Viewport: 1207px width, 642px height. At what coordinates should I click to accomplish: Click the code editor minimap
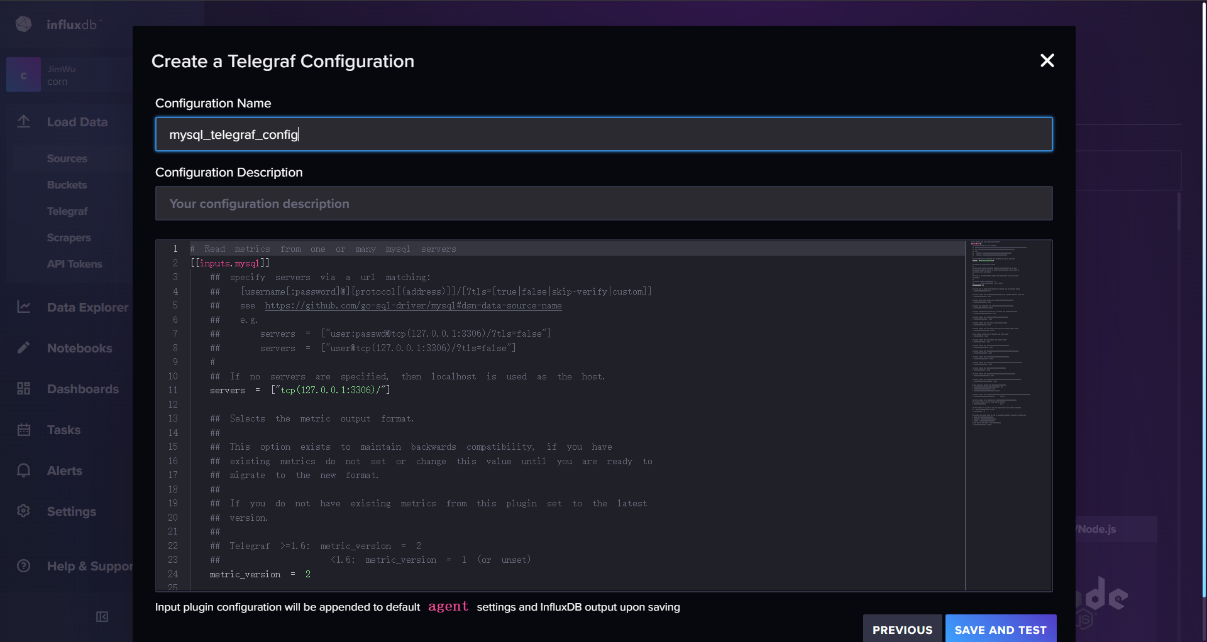coord(1008,415)
